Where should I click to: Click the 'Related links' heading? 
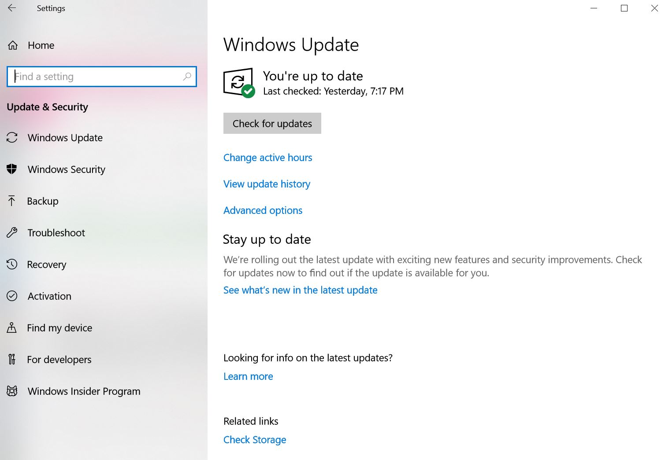click(x=251, y=421)
